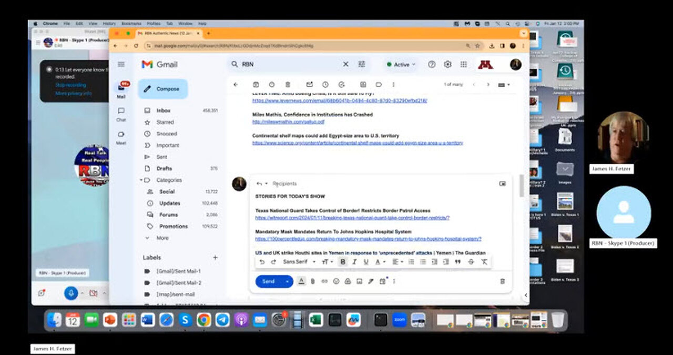This screenshot has width=673, height=355.
Task: Switch to Chat in Gmail rail
Action: pyautogui.click(x=121, y=114)
